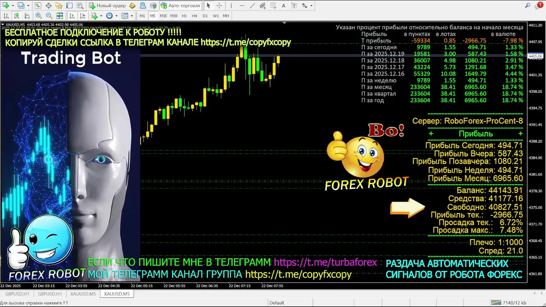Toggle the Terminal panel
Screen dimensions: 546x307
point(70,6)
